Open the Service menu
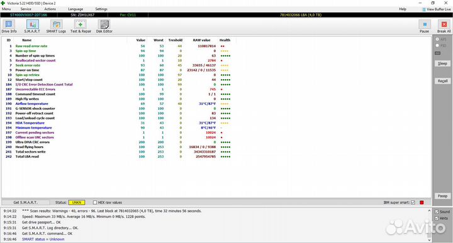The width and height of the screenshot is (453, 243). [26, 9]
